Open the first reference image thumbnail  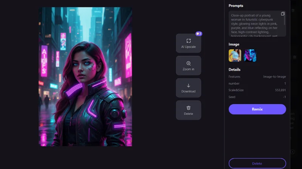235,55
